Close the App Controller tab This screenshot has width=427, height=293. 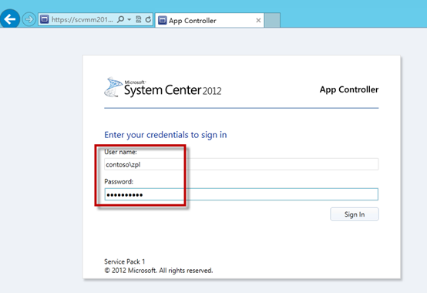pyautogui.click(x=258, y=20)
